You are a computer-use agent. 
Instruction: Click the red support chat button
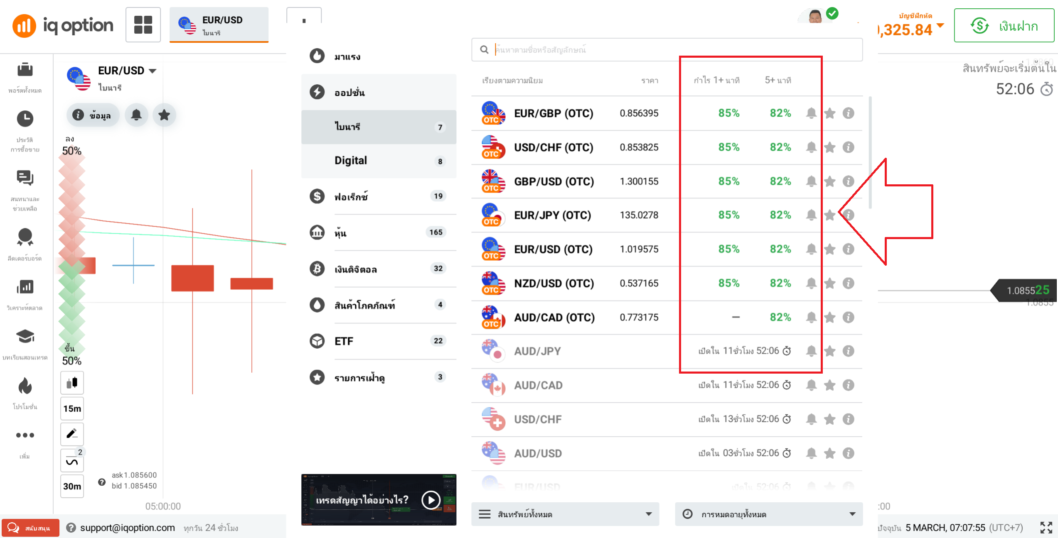[31, 528]
